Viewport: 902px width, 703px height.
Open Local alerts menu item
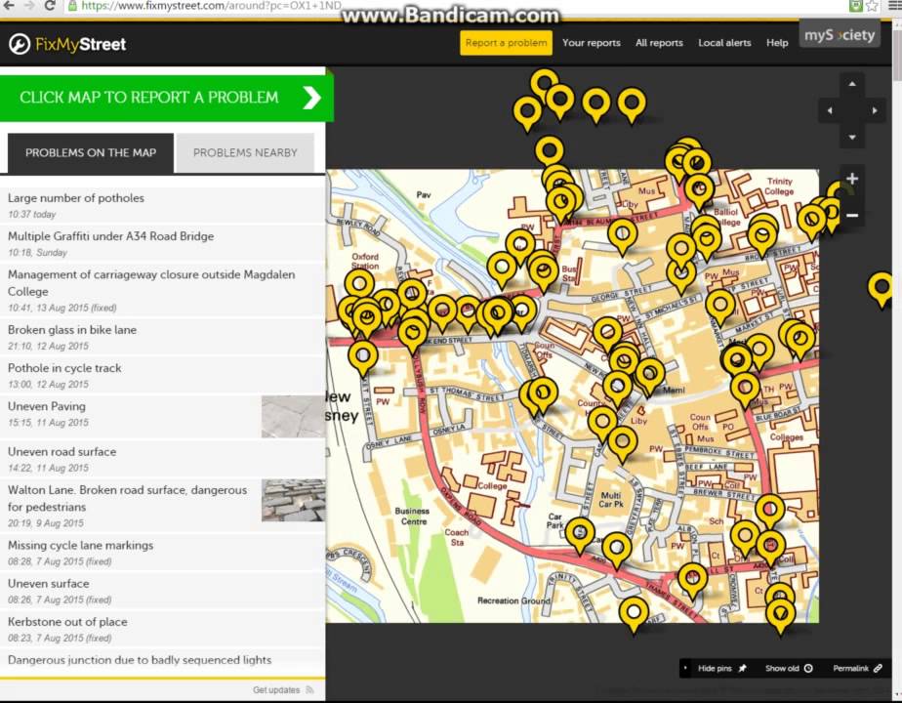(x=724, y=43)
